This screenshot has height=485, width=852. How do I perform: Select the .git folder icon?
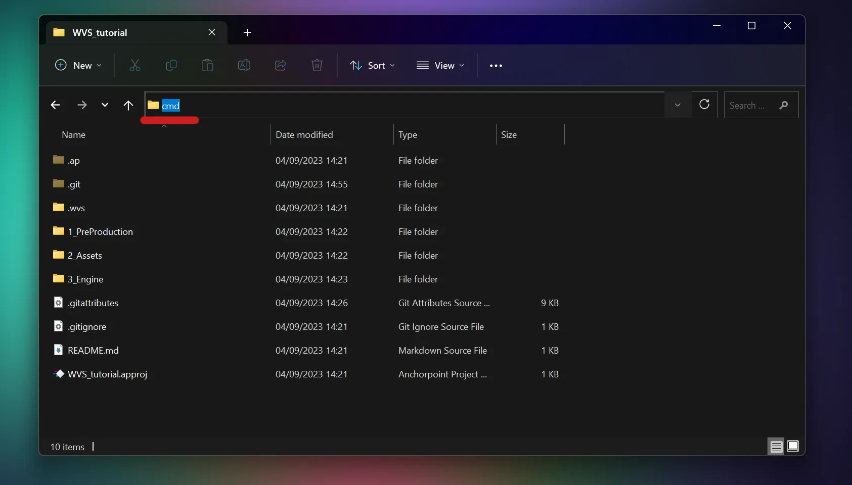click(59, 183)
